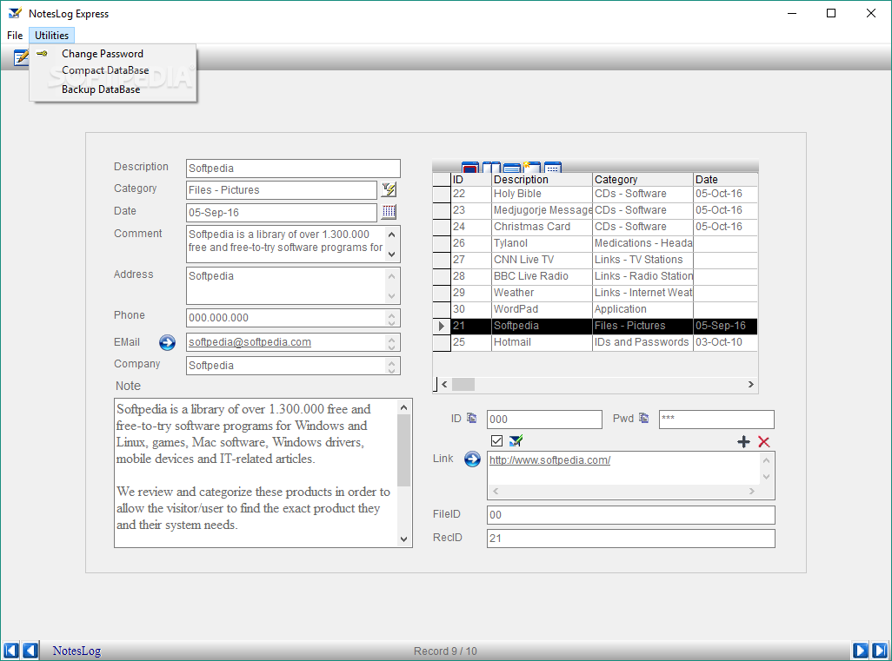892x661 pixels.
Task: Click the edit note icon under the File menu
Action: [x=21, y=57]
